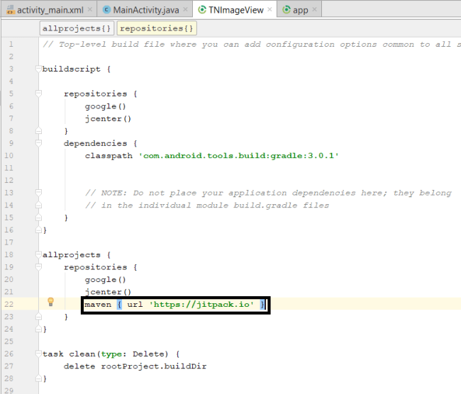Screen dimensions: 461x394
Task: Click the buildscript keyword
Action: point(72,69)
